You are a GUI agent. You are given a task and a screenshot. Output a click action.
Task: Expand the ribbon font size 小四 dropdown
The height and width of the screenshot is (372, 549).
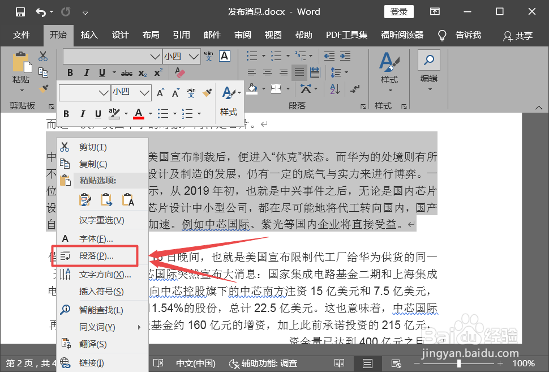tap(194, 57)
